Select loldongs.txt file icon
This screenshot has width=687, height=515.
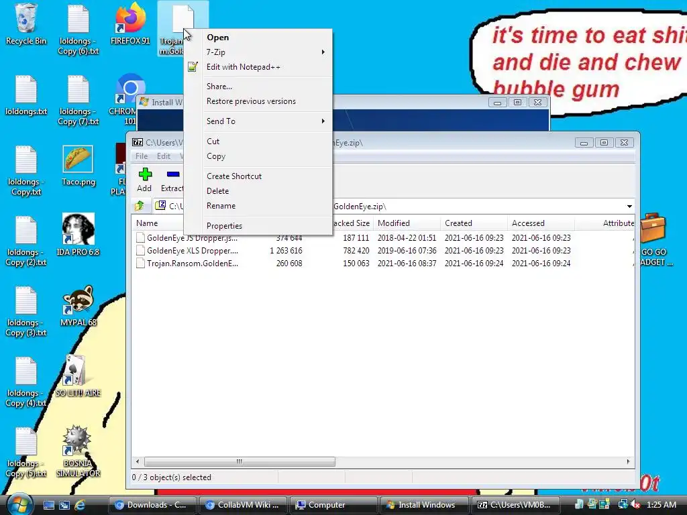click(26, 95)
